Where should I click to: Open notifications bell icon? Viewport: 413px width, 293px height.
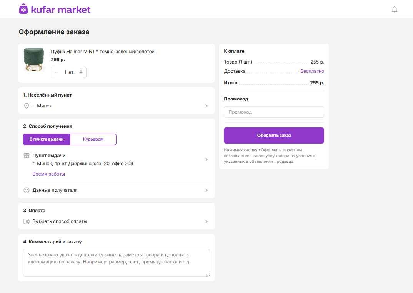(394, 10)
